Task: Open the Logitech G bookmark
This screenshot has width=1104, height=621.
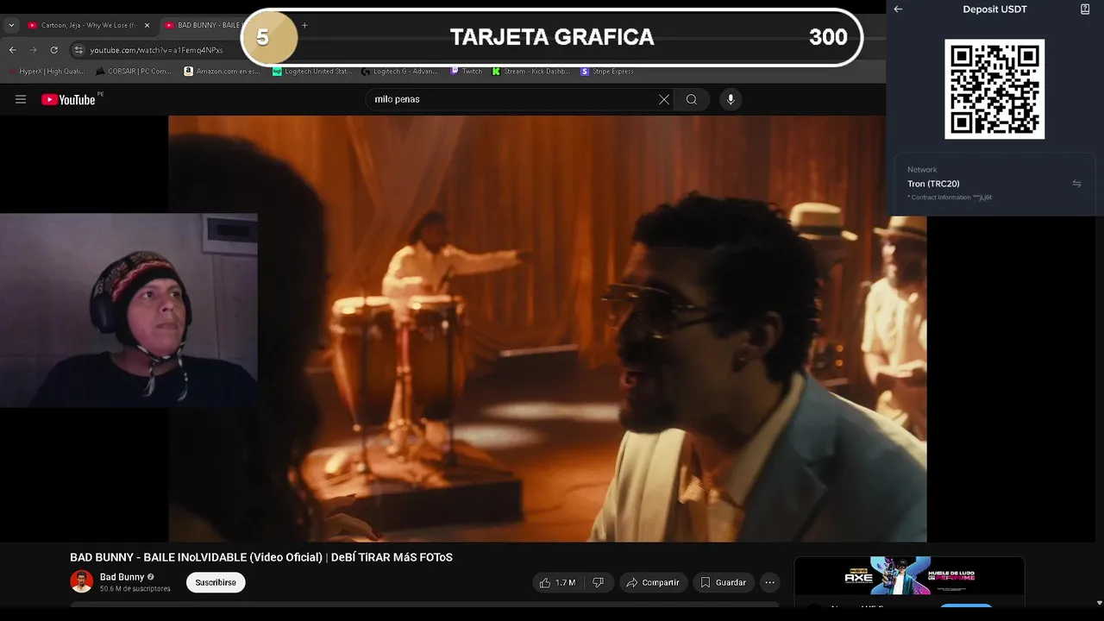Action: pos(400,72)
